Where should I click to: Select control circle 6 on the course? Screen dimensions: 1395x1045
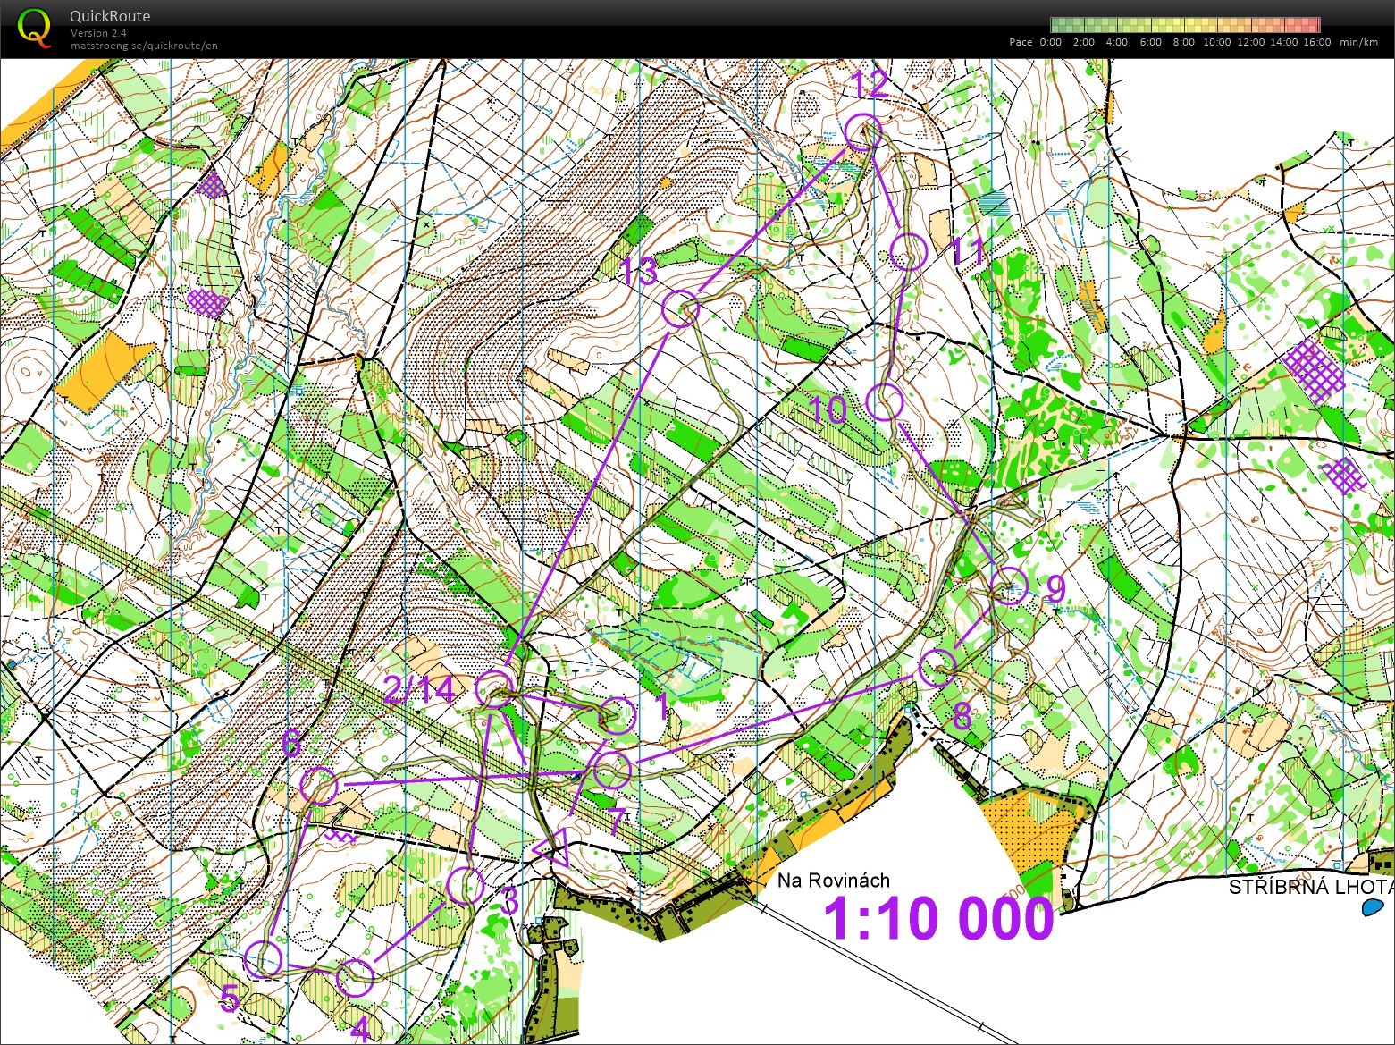point(319,786)
